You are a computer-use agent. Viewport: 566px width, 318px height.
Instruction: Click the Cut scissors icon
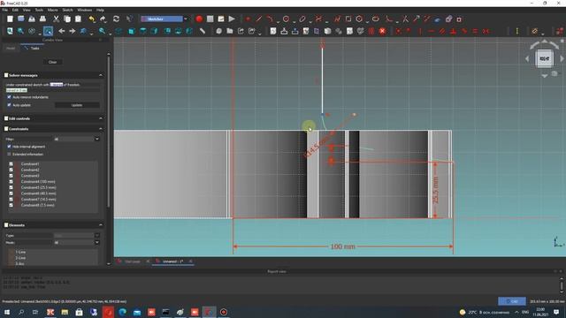point(56,19)
